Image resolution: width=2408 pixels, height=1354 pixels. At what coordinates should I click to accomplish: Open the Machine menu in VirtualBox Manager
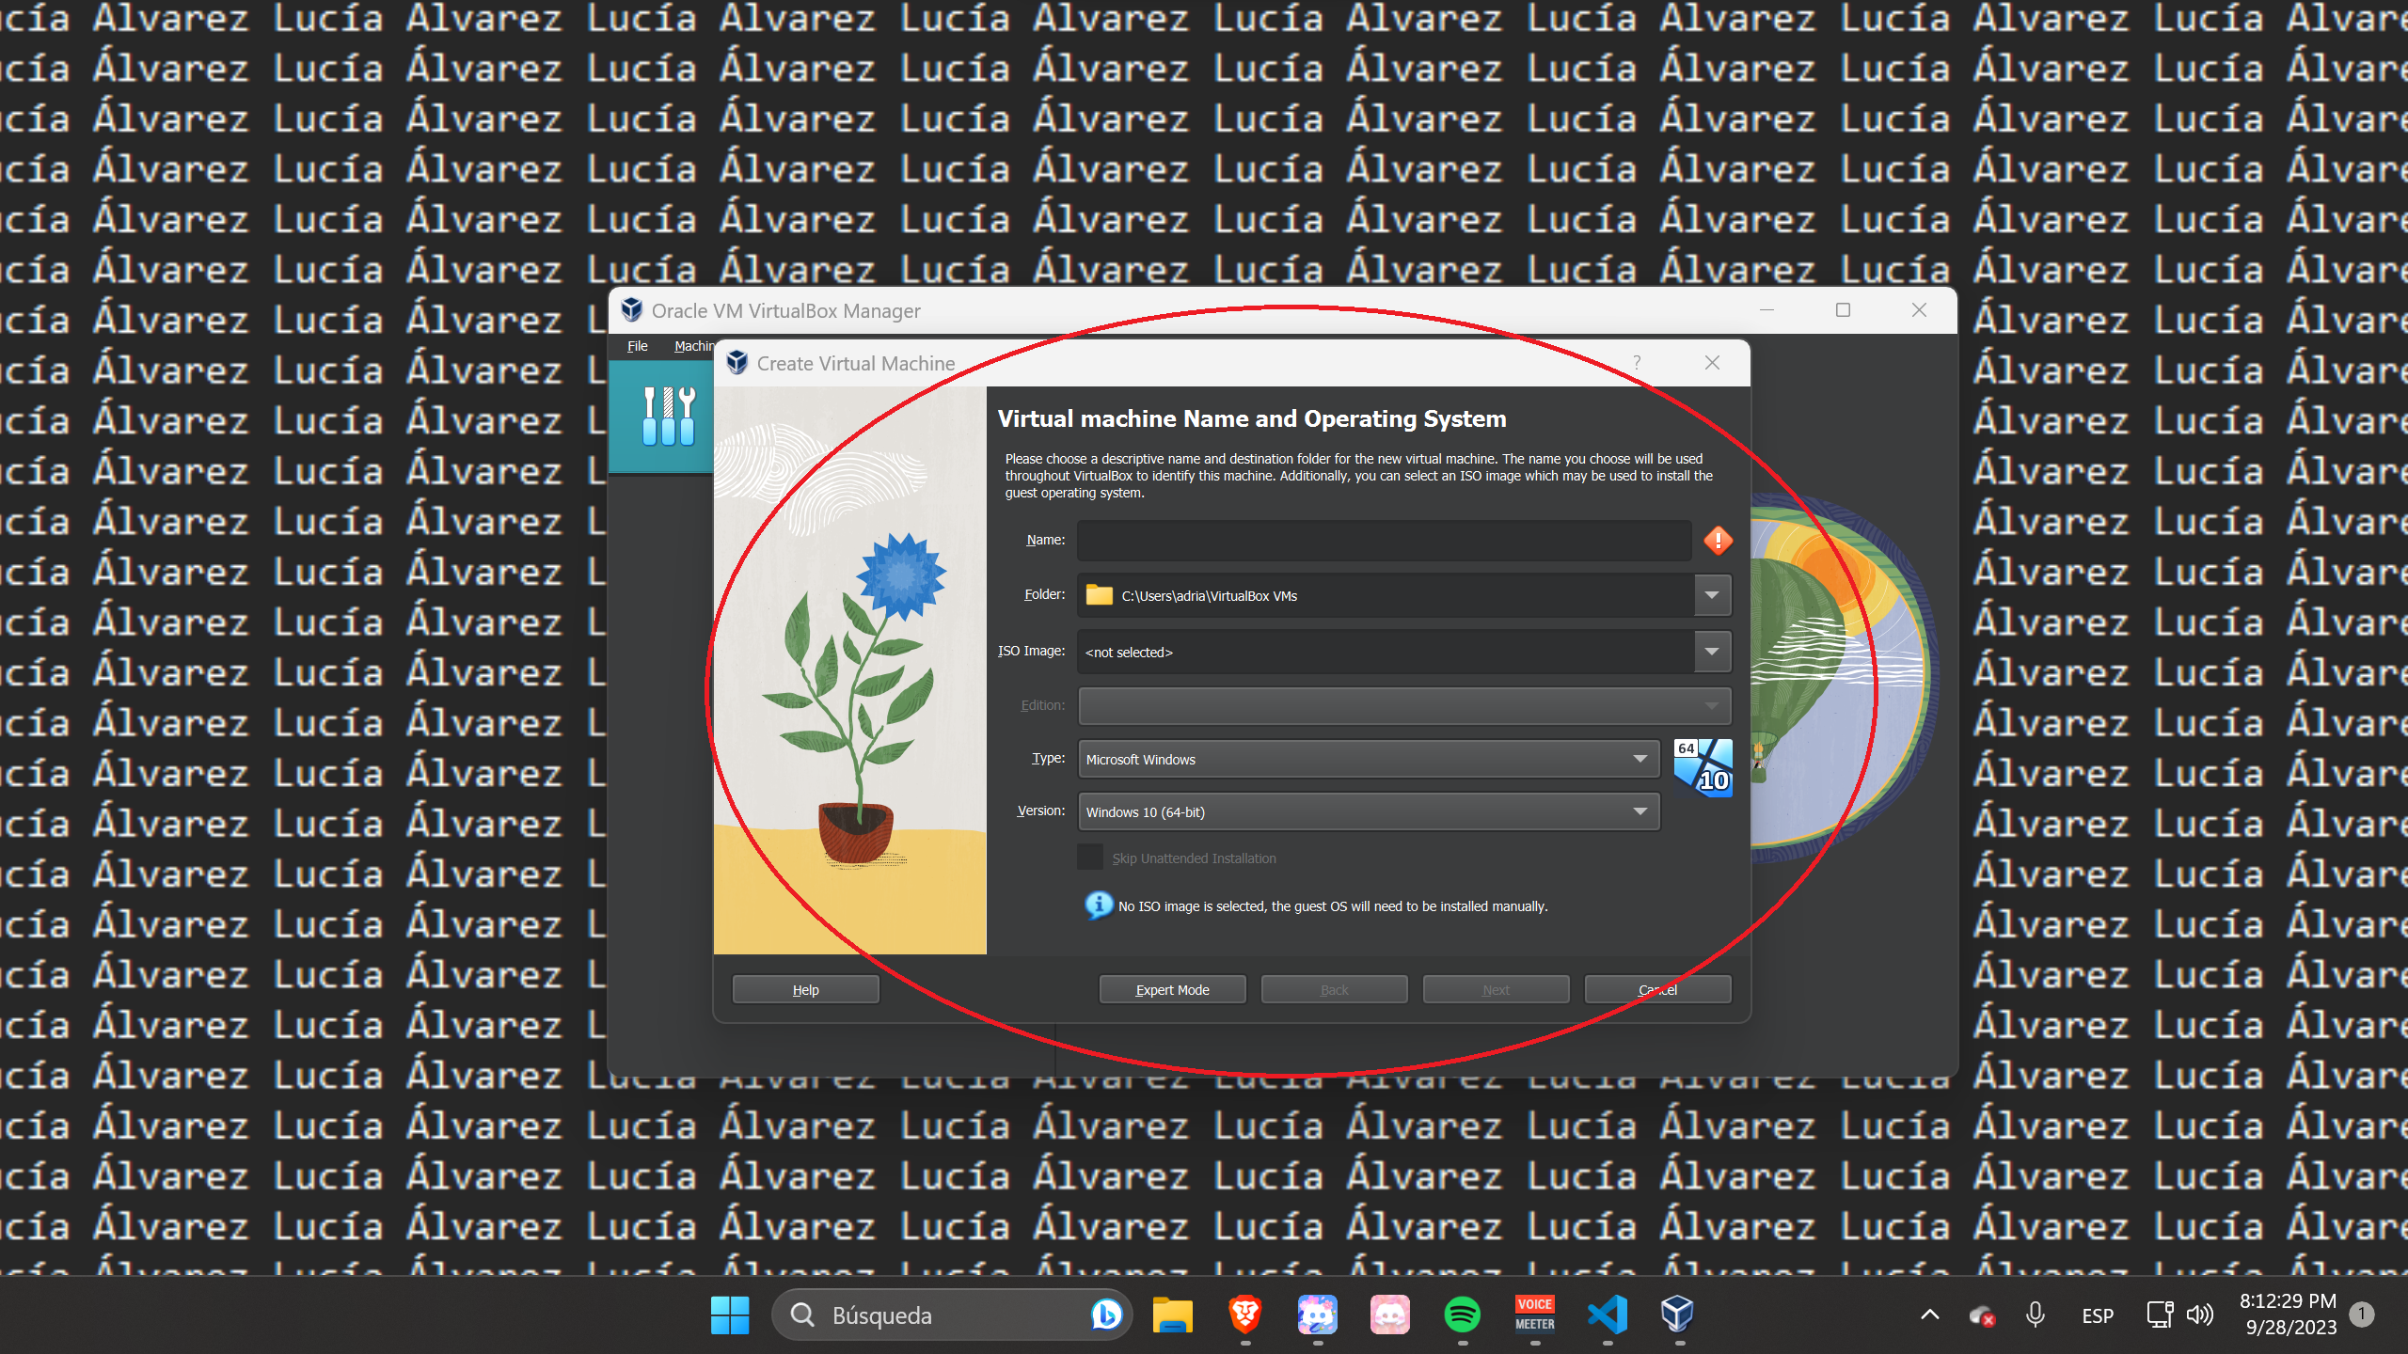coord(694,345)
